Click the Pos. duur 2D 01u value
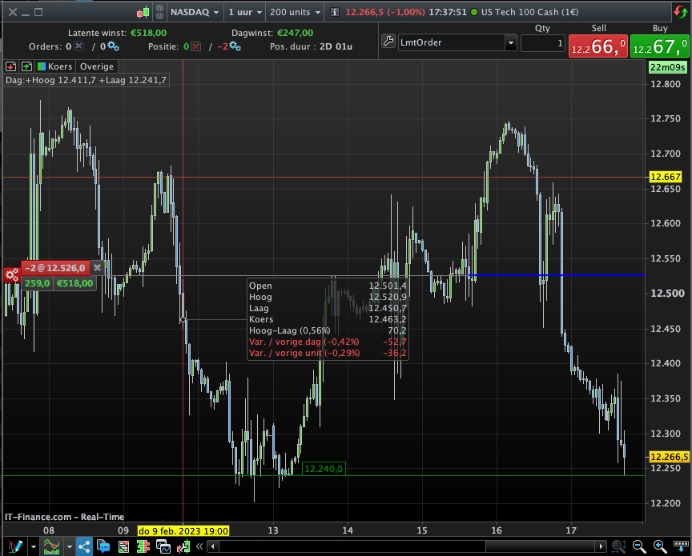 [336, 46]
